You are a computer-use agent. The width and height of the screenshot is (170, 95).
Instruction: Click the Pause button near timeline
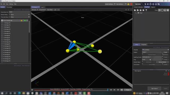click(x=128, y=90)
